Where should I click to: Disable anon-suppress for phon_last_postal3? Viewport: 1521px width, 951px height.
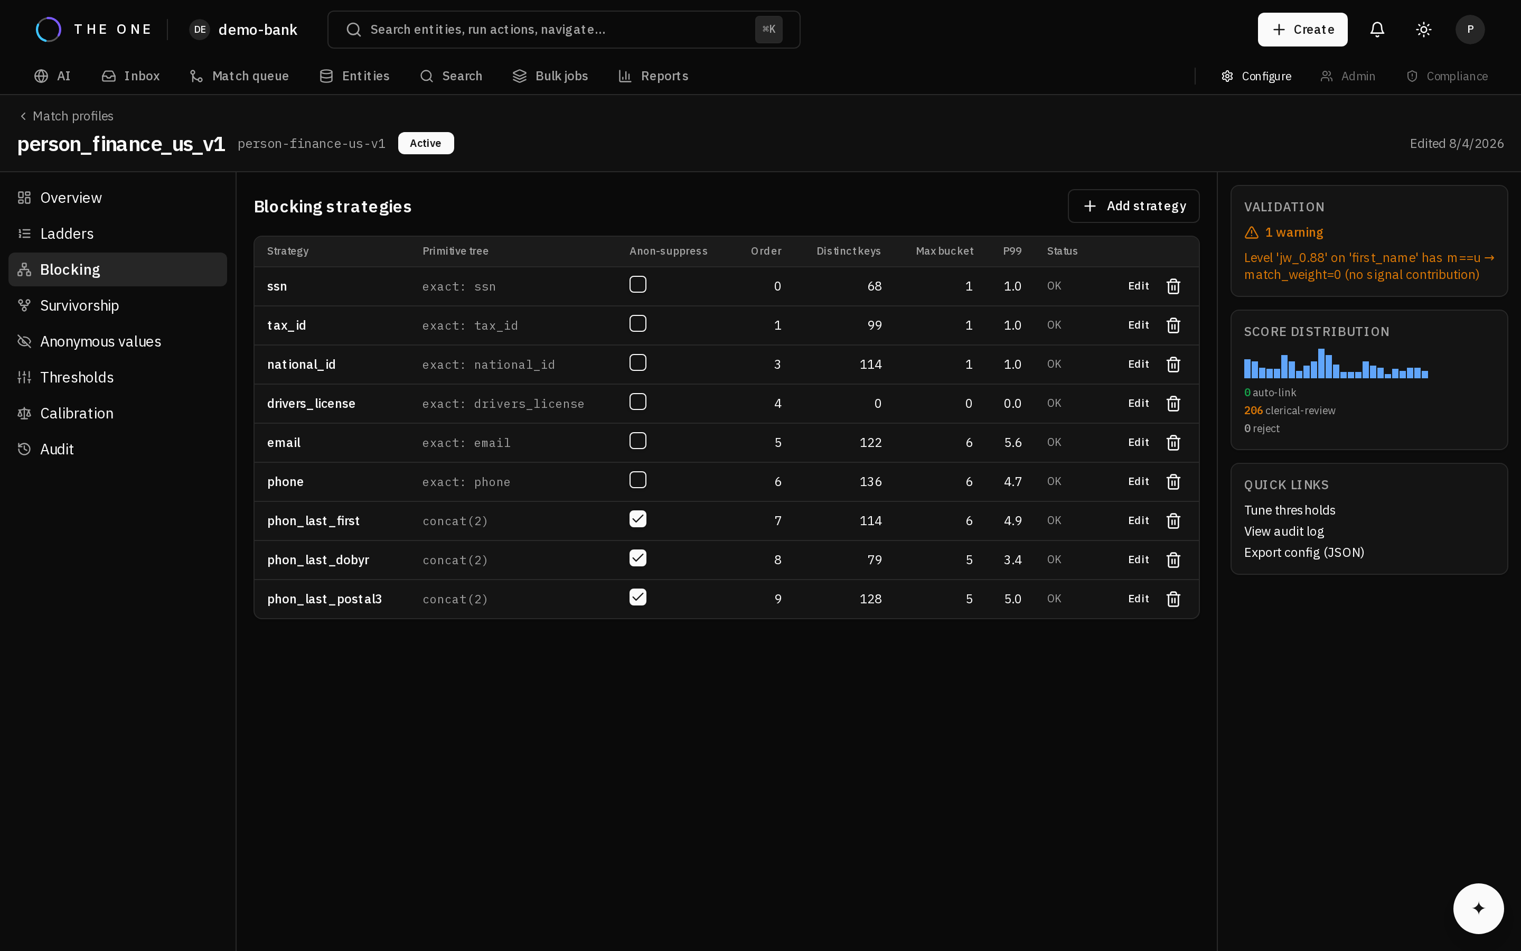click(x=638, y=597)
